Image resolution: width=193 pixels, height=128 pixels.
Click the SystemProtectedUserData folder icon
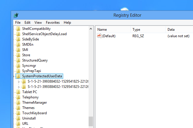18,76
